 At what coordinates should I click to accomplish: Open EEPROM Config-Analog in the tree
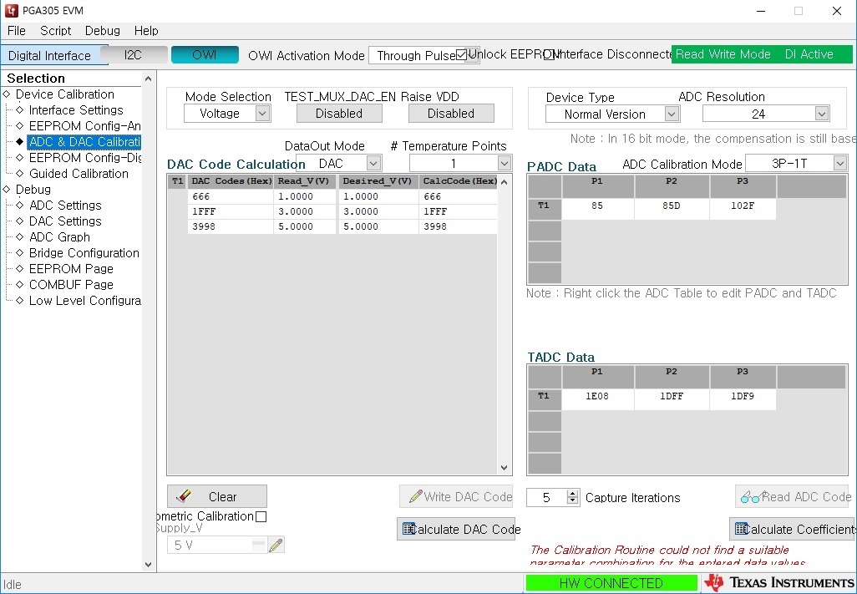click(84, 125)
